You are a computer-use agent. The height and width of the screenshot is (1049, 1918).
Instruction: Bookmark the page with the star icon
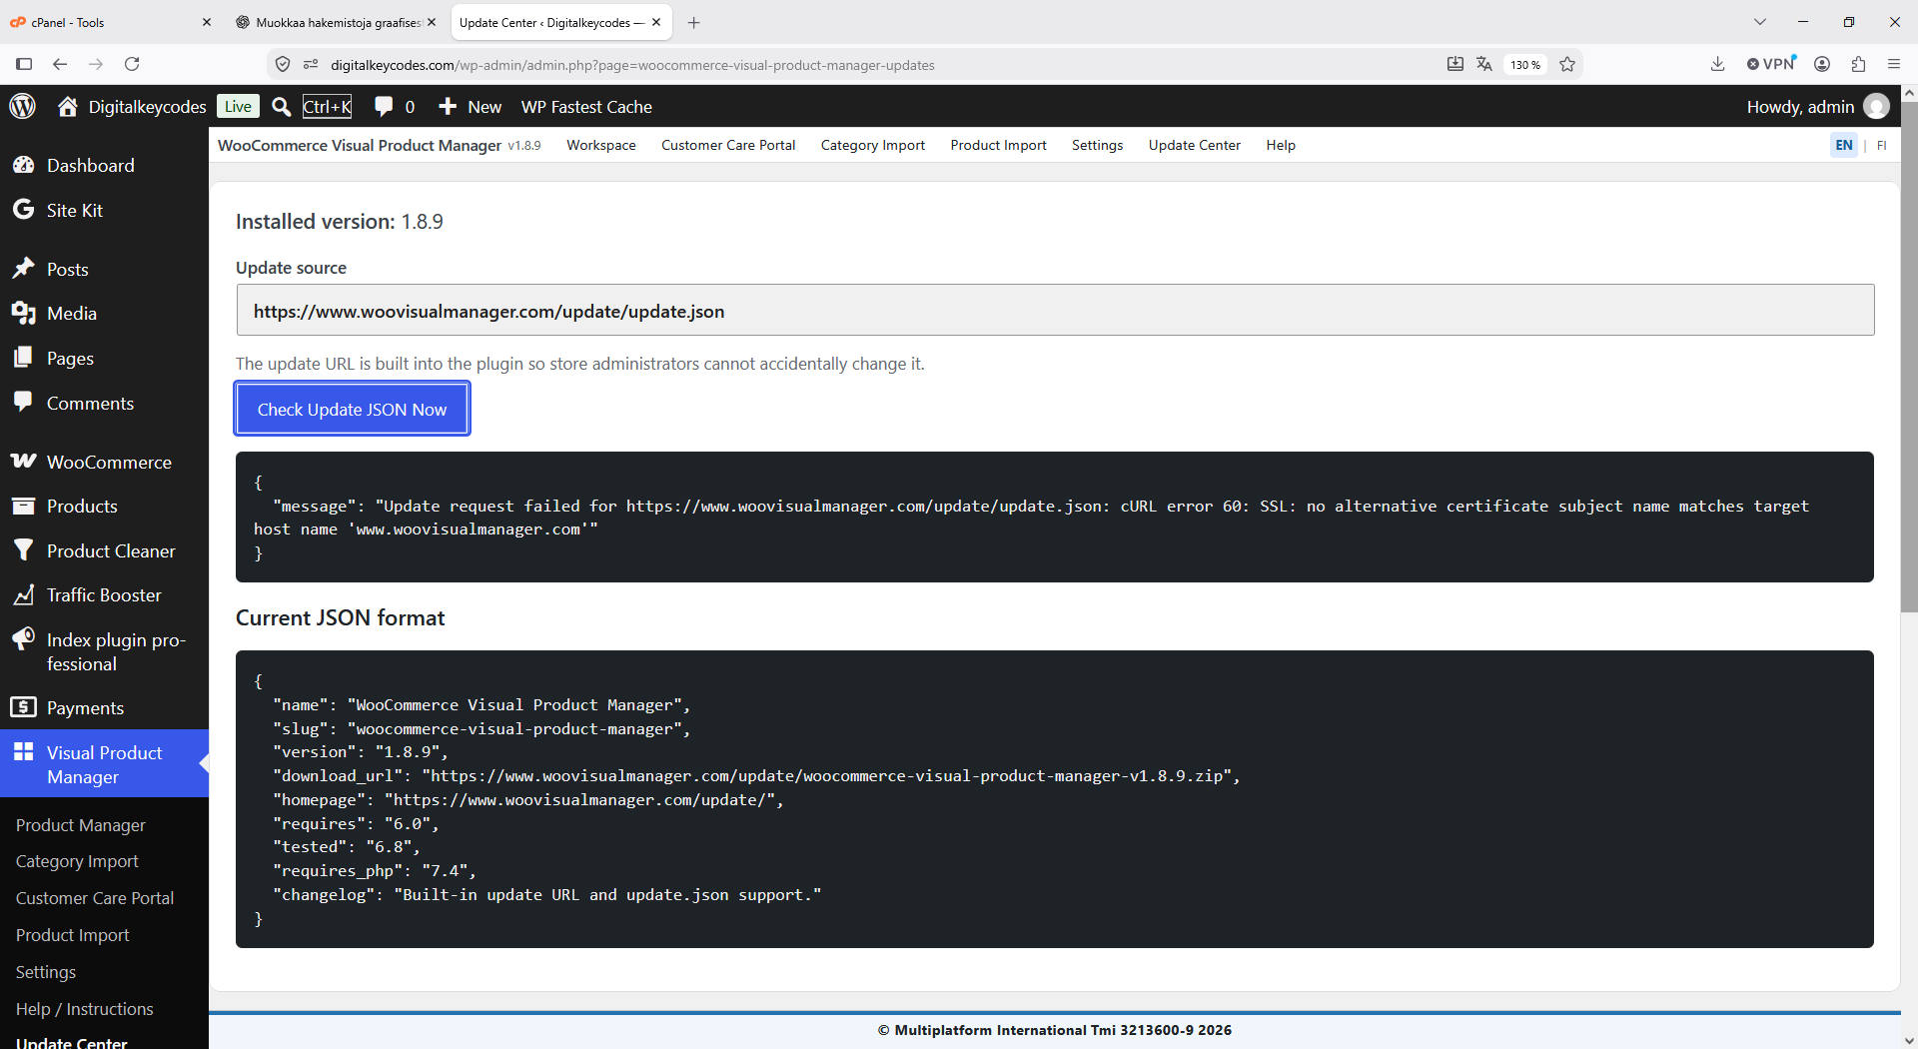[1567, 64]
